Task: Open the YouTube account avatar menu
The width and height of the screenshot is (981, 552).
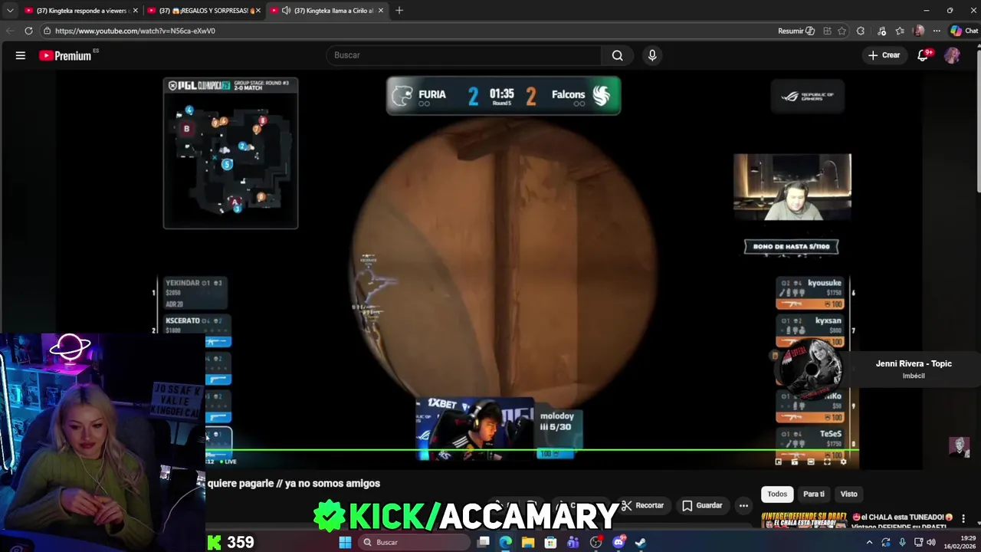Action: 952,55
